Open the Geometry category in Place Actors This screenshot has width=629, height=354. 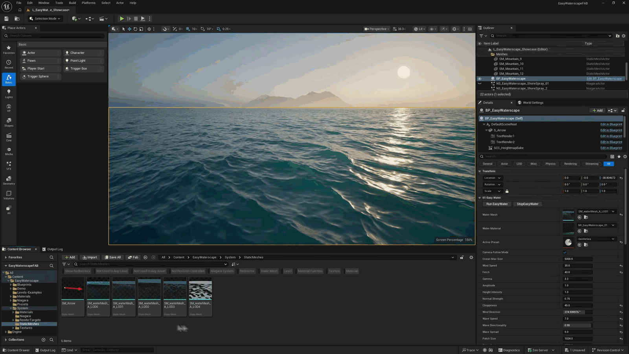click(9, 180)
